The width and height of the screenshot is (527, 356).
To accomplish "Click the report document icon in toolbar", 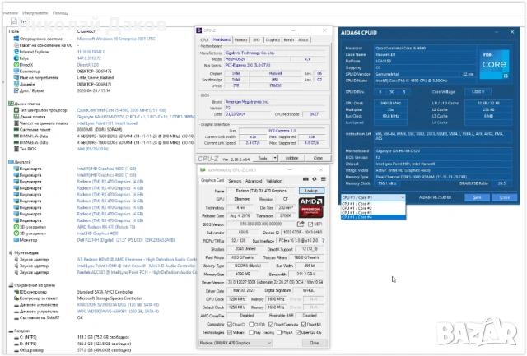I will pos(14,21).
